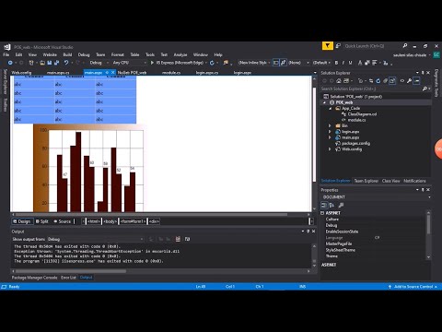Click the Open File folder icon
The width and height of the screenshot is (442, 332).
[x=42, y=63]
